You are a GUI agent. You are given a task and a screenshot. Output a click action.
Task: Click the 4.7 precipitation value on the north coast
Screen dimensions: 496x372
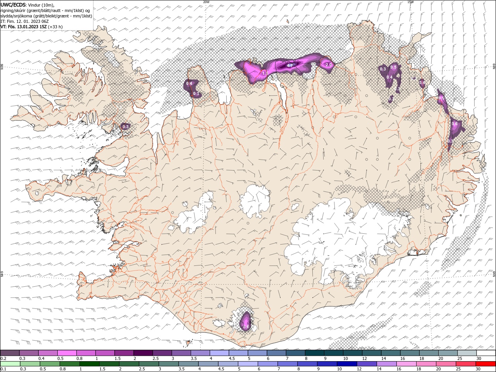289,66
